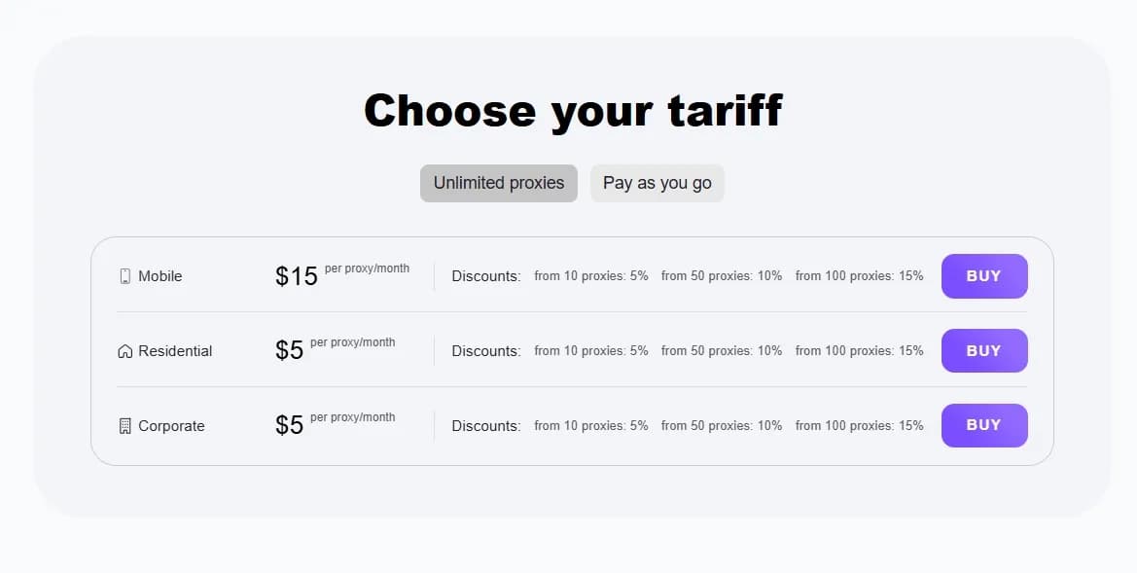Click the Corporate per proxy/month label
This screenshot has height=573, width=1137.
(x=351, y=416)
